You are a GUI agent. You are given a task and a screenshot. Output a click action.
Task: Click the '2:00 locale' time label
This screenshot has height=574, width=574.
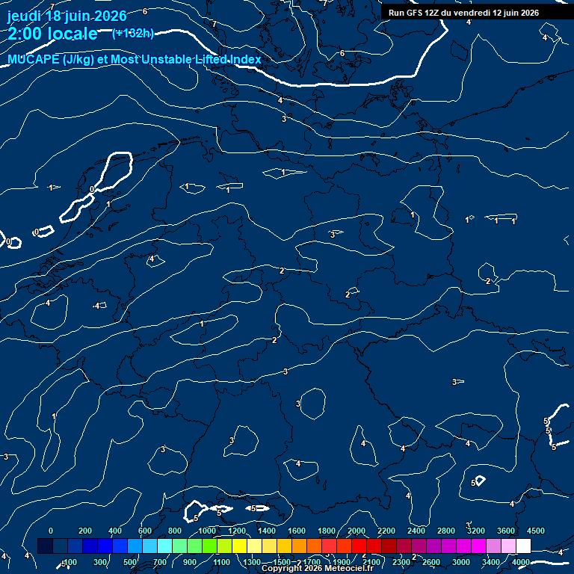(52, 34)
